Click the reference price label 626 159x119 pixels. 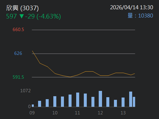pos(18,53)
